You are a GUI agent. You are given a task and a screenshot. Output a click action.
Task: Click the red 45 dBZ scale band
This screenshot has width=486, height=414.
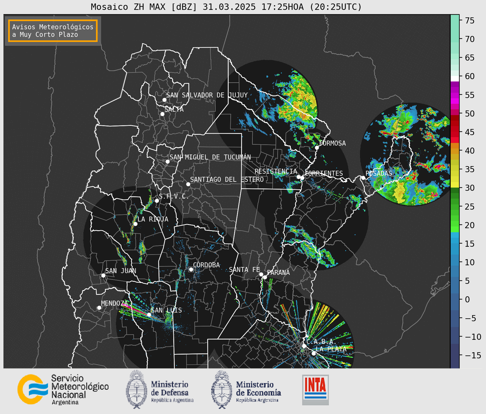point(455,132)
